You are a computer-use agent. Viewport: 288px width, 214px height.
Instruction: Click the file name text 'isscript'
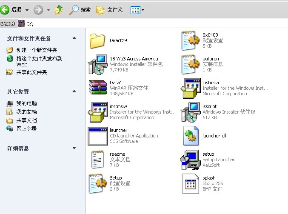click(x=210, y=106)
